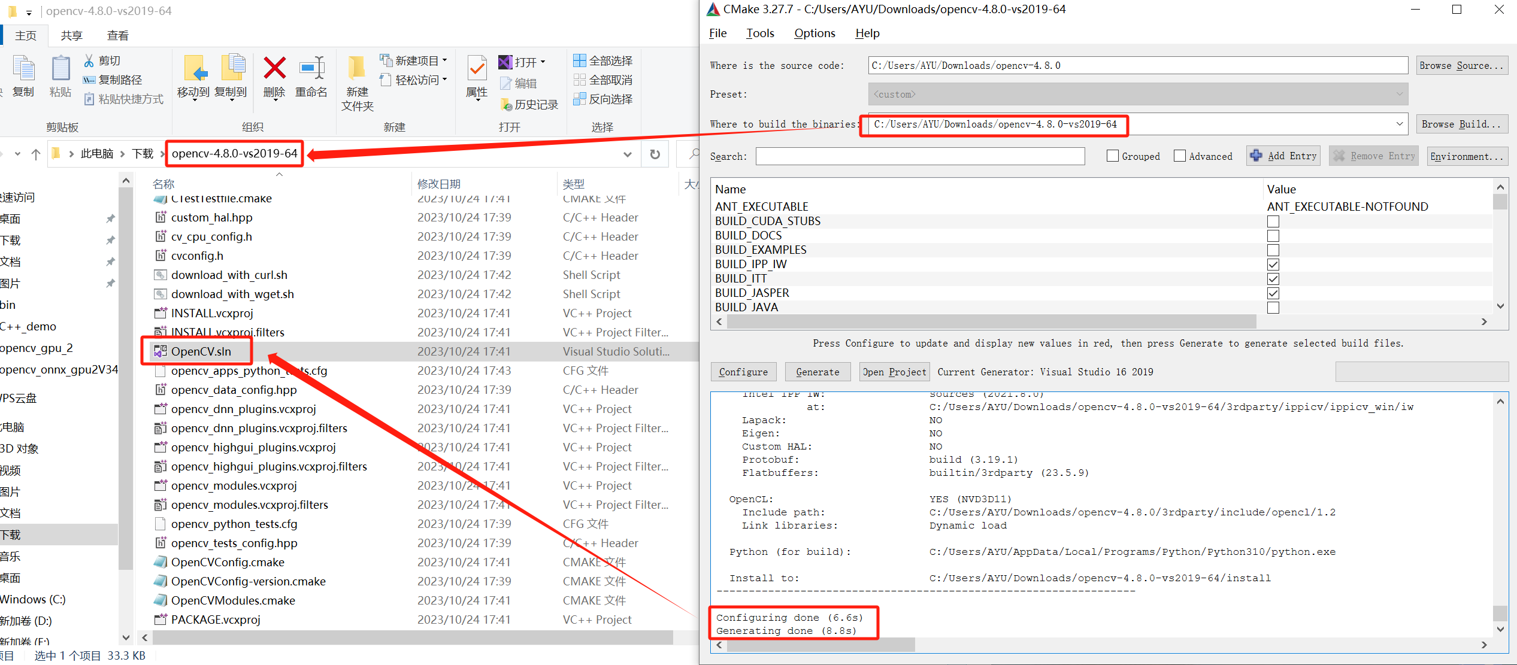Click the Properties (属性) checkmark icon
The width and height of the screenshot is (1517, 665).
[477, 69]
